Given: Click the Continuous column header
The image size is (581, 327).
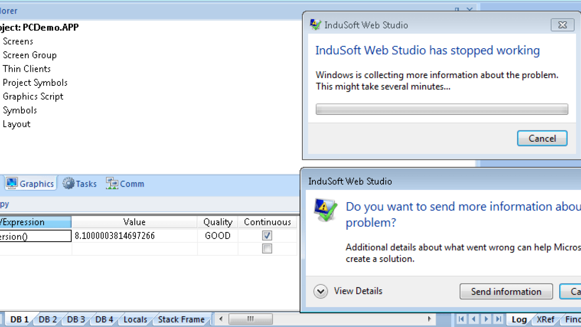Looking at the screenshot, I should (x=267, y=222).
